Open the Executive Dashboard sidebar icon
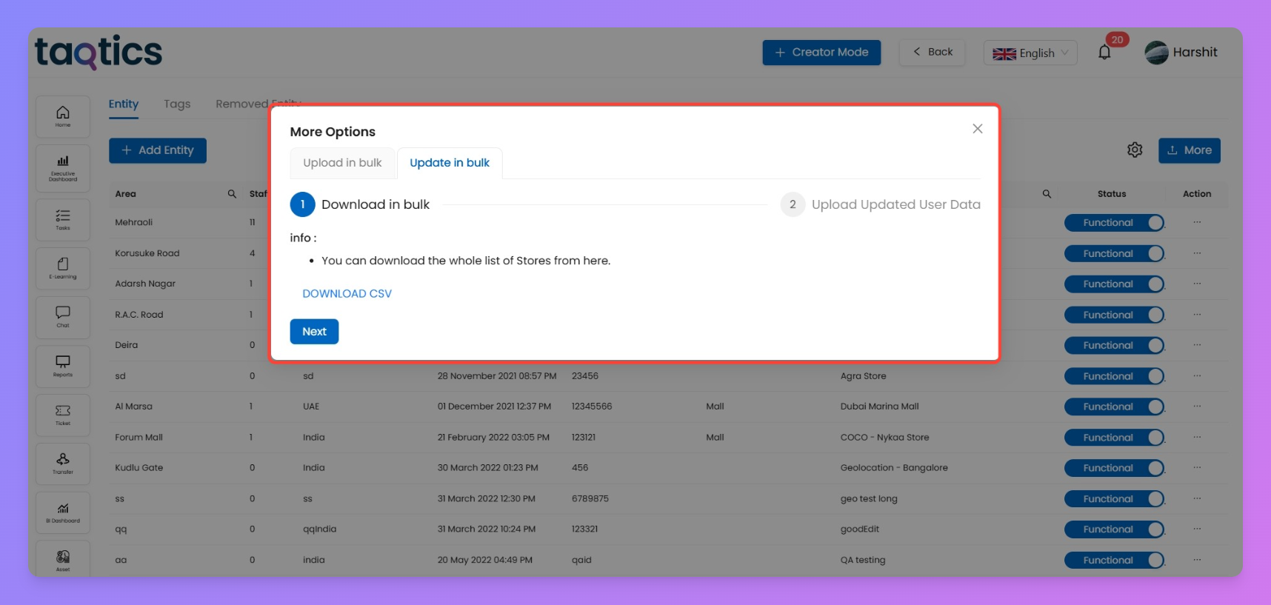Image resolution: width=1271 pixels, height=605 pixels. [x=63, y=168]
